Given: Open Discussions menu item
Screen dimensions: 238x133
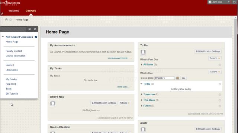Looking at the screenshot, I should click(x=12, y=70).
